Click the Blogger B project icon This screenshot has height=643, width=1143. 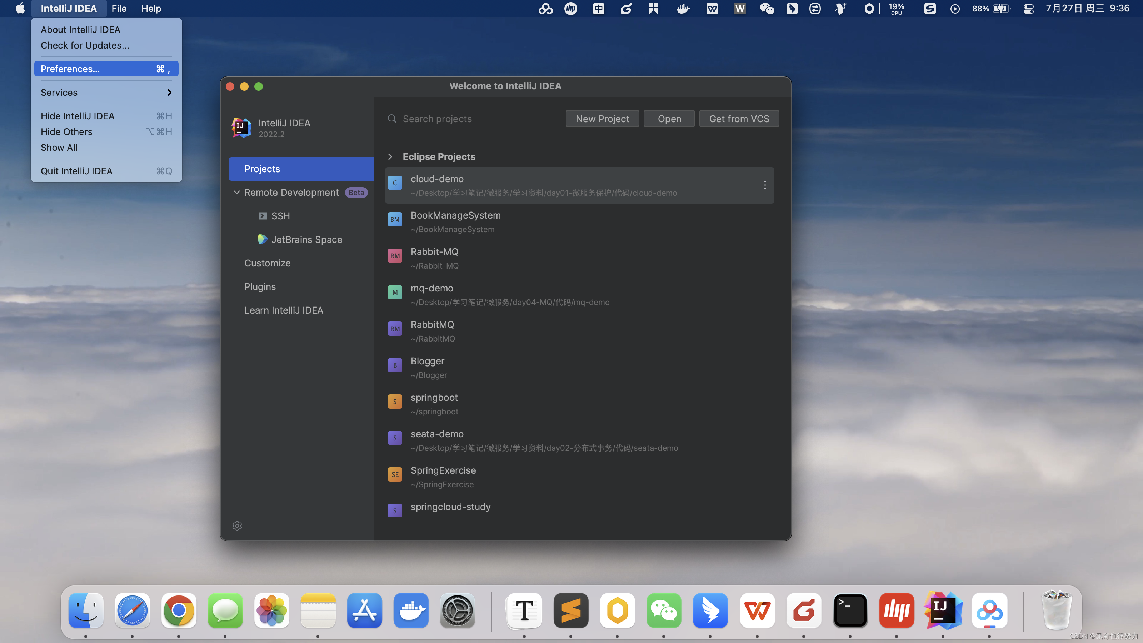pyautogui.click(x=394, y=365)
